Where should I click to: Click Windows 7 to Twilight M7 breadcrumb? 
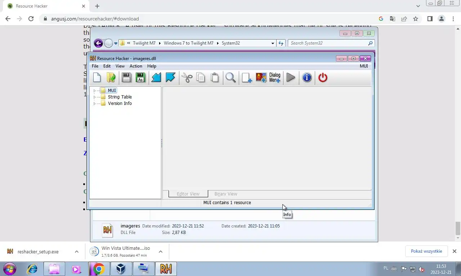pyautogui.click(x=188, y=43)
